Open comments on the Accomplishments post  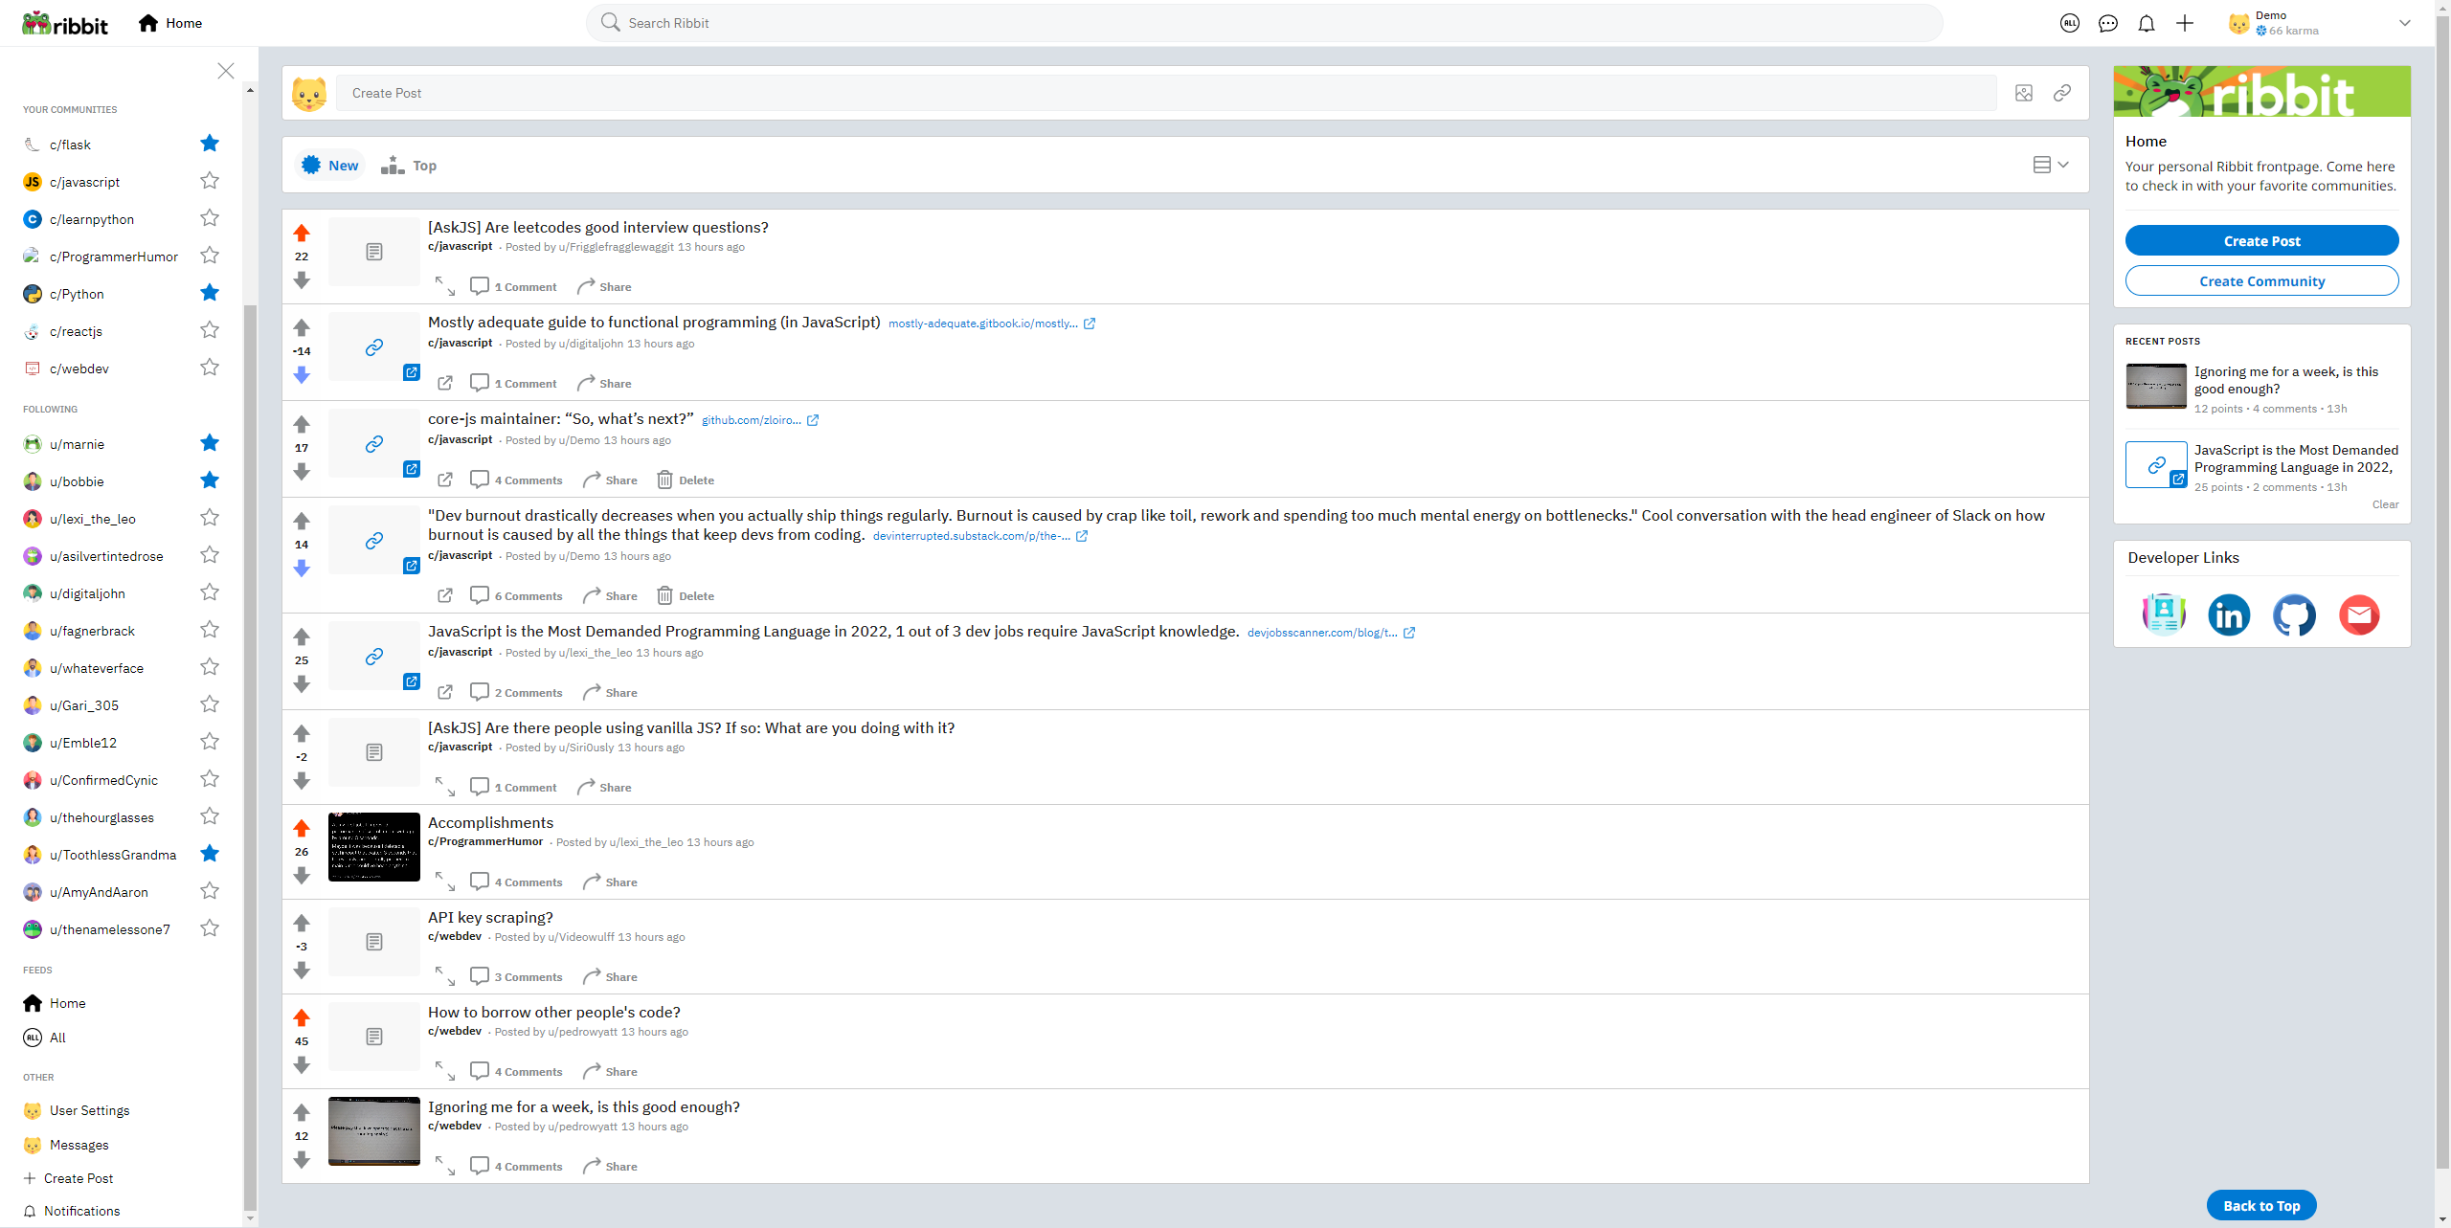[517, 882]
